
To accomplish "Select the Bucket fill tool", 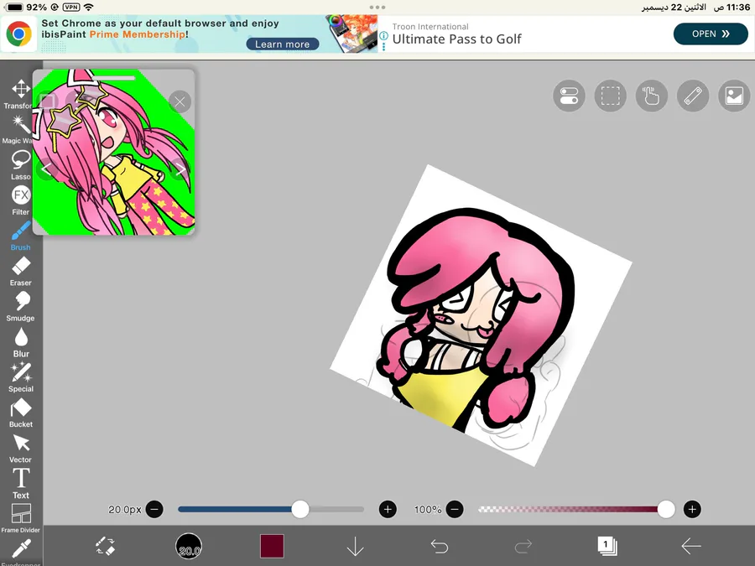I will pyautogui.click(x=21, y=413).
